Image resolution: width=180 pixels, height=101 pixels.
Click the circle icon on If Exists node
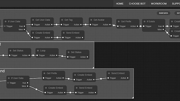pos(144,22)
